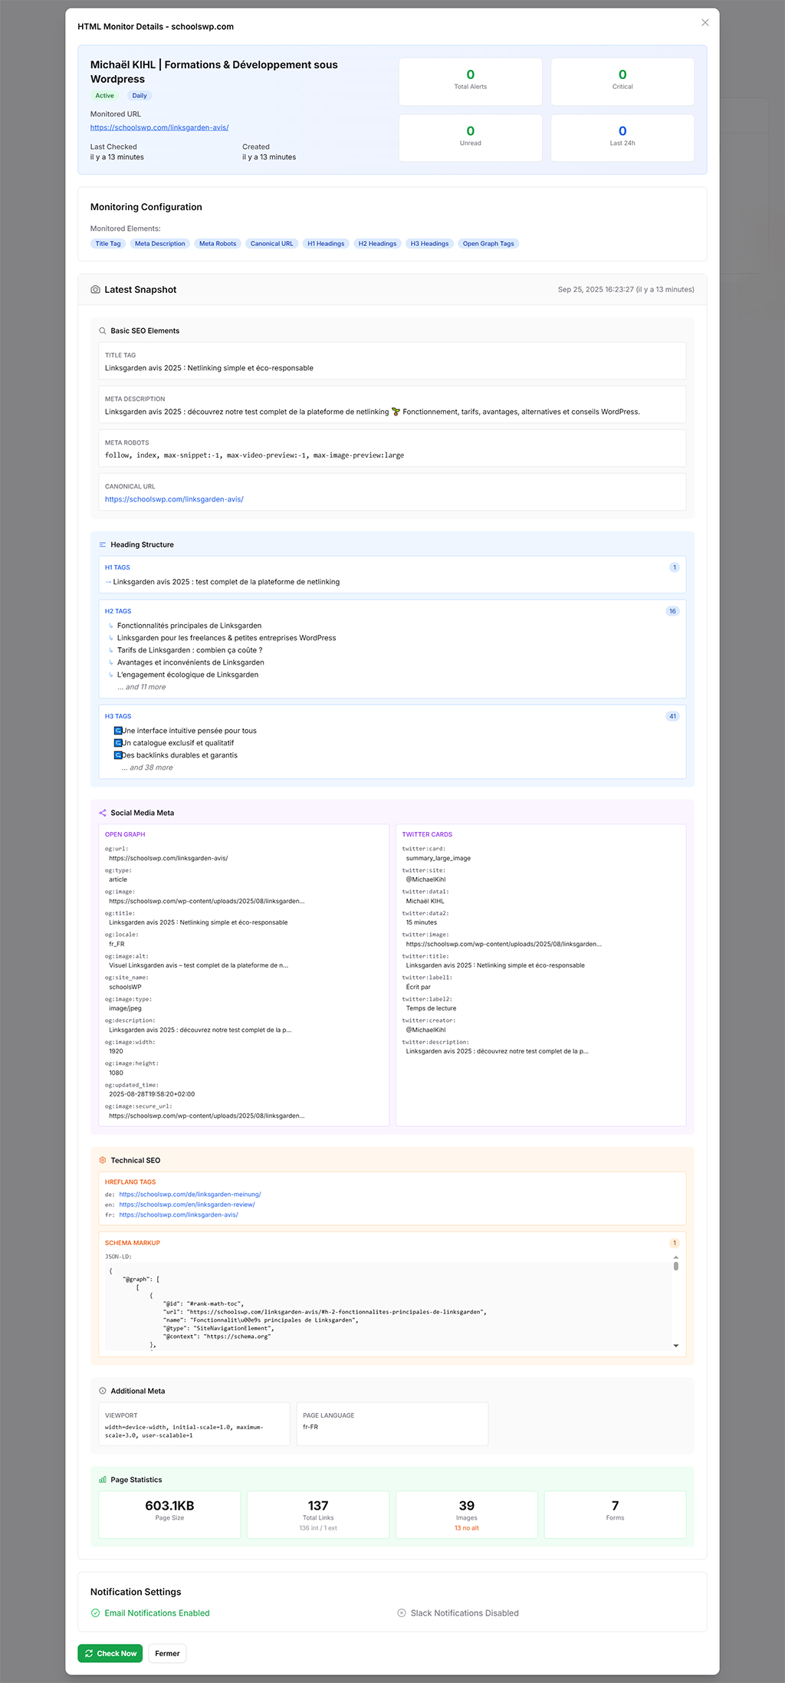
Task: Click the Technical SEO gear icon
Action: (x=103, y=1160)
